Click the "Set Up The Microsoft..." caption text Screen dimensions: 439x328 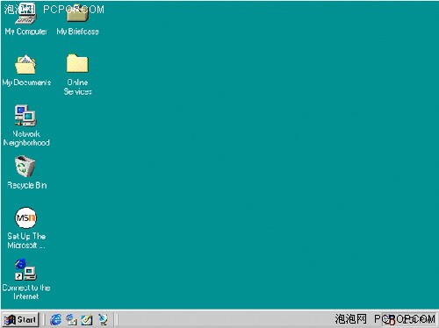pyautogui.click(x=26, y=240)
